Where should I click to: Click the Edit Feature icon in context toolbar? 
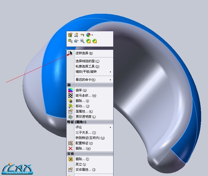(x=70, y=35)
